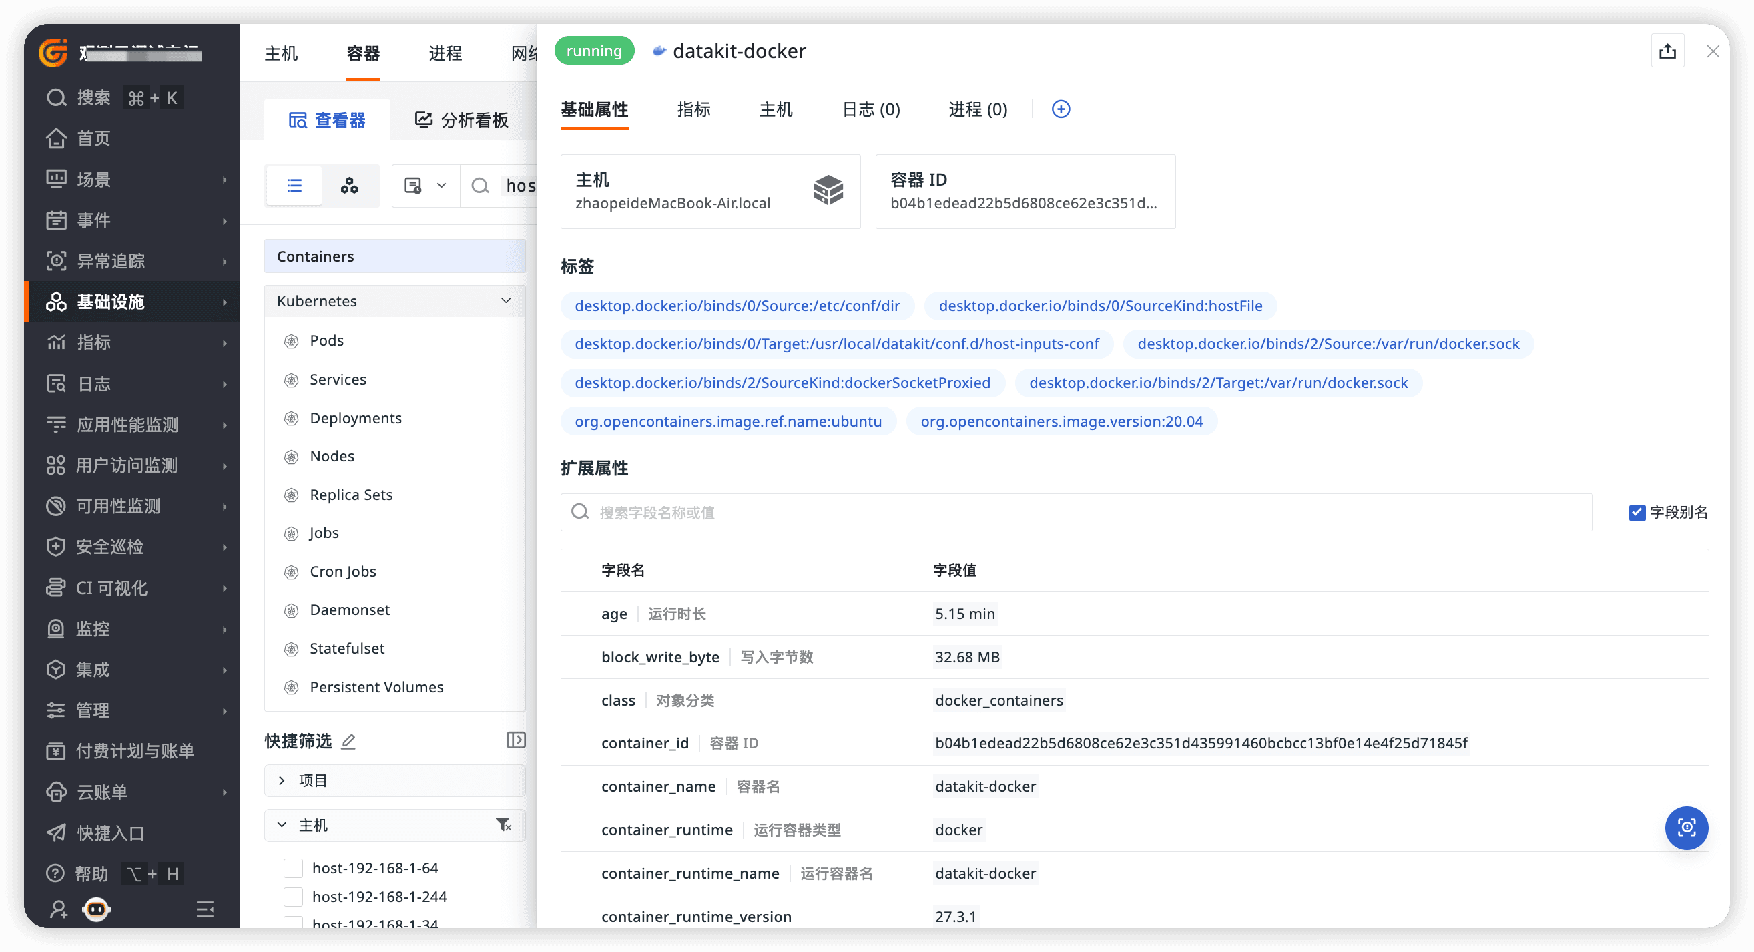Open the 日志 (0) tab
Viewport: 1754px width, 952px height.
click(871, 109)
